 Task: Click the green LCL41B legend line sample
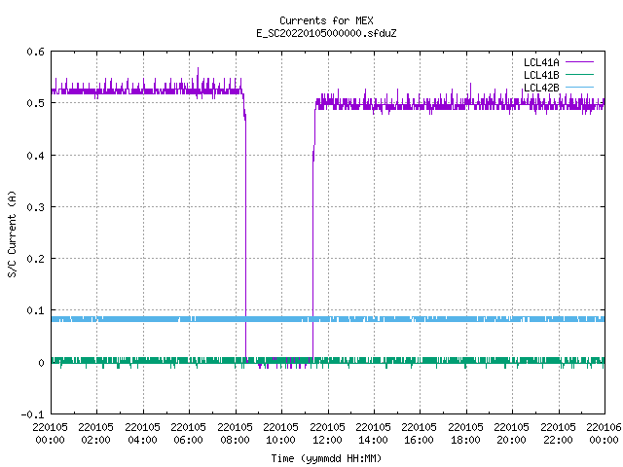point(579,74)
